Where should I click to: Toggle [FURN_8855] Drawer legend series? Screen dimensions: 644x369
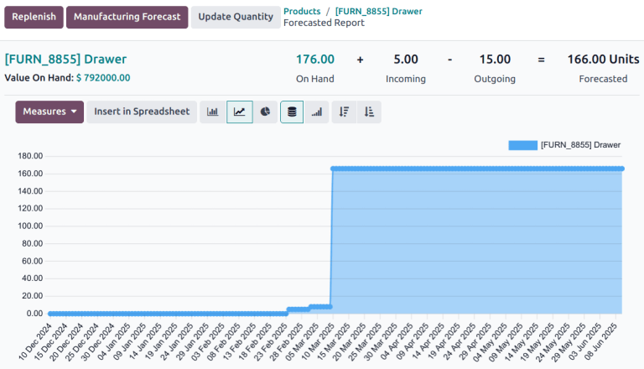tap(580, 145)
